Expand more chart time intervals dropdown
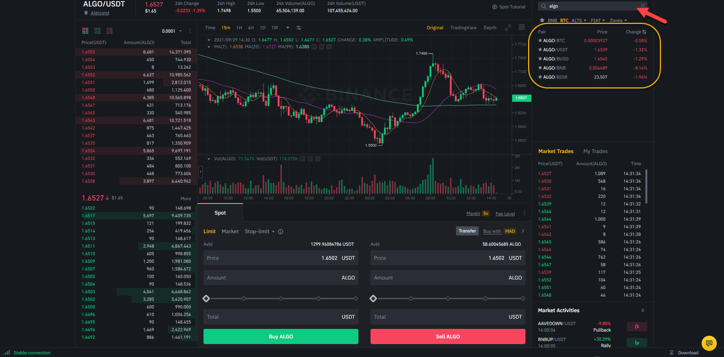The image size is (724, 357). point(288,28)
